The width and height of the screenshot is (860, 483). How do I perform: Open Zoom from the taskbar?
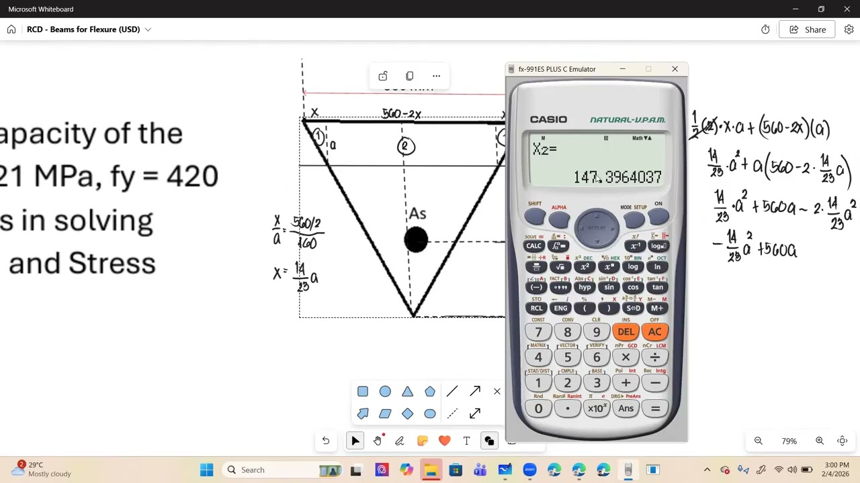point(529,470)
